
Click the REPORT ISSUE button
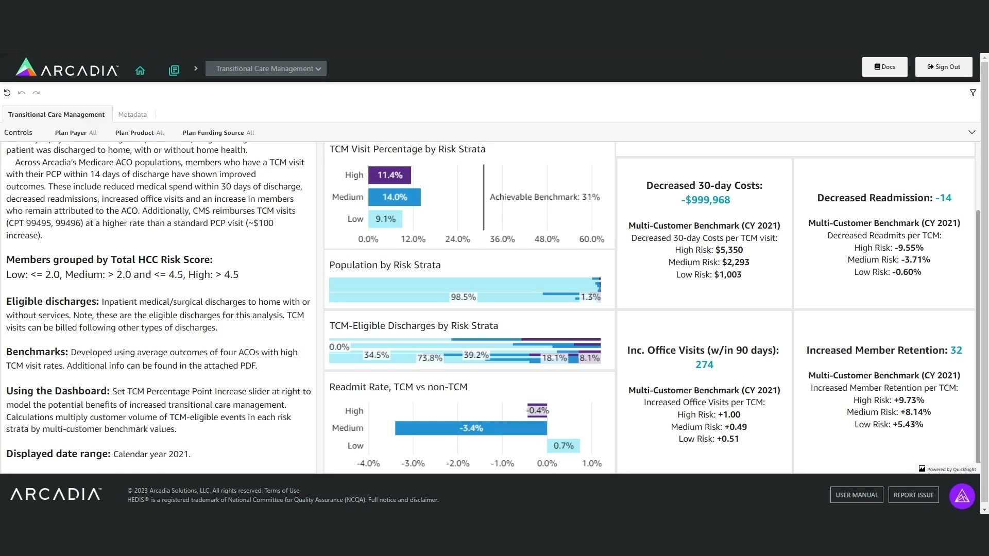pos(913,495)
